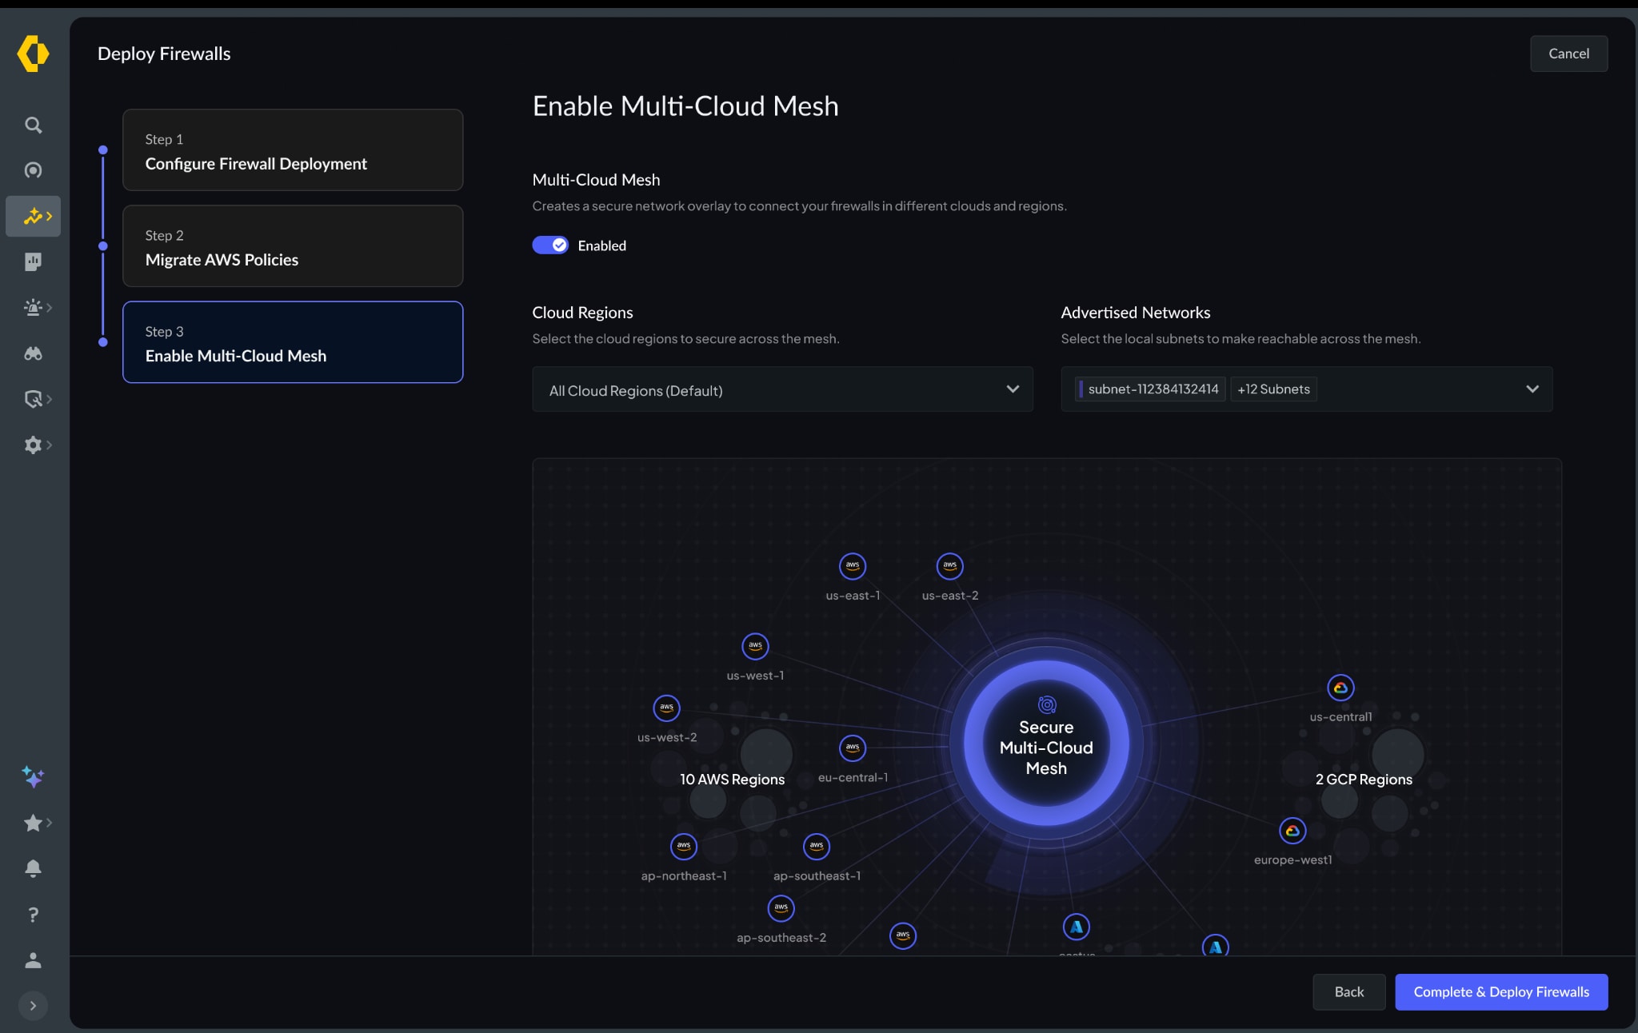Viewport: 1638px width, 1033px height.
Task: Click the Cancel button
Action: 1568,54
